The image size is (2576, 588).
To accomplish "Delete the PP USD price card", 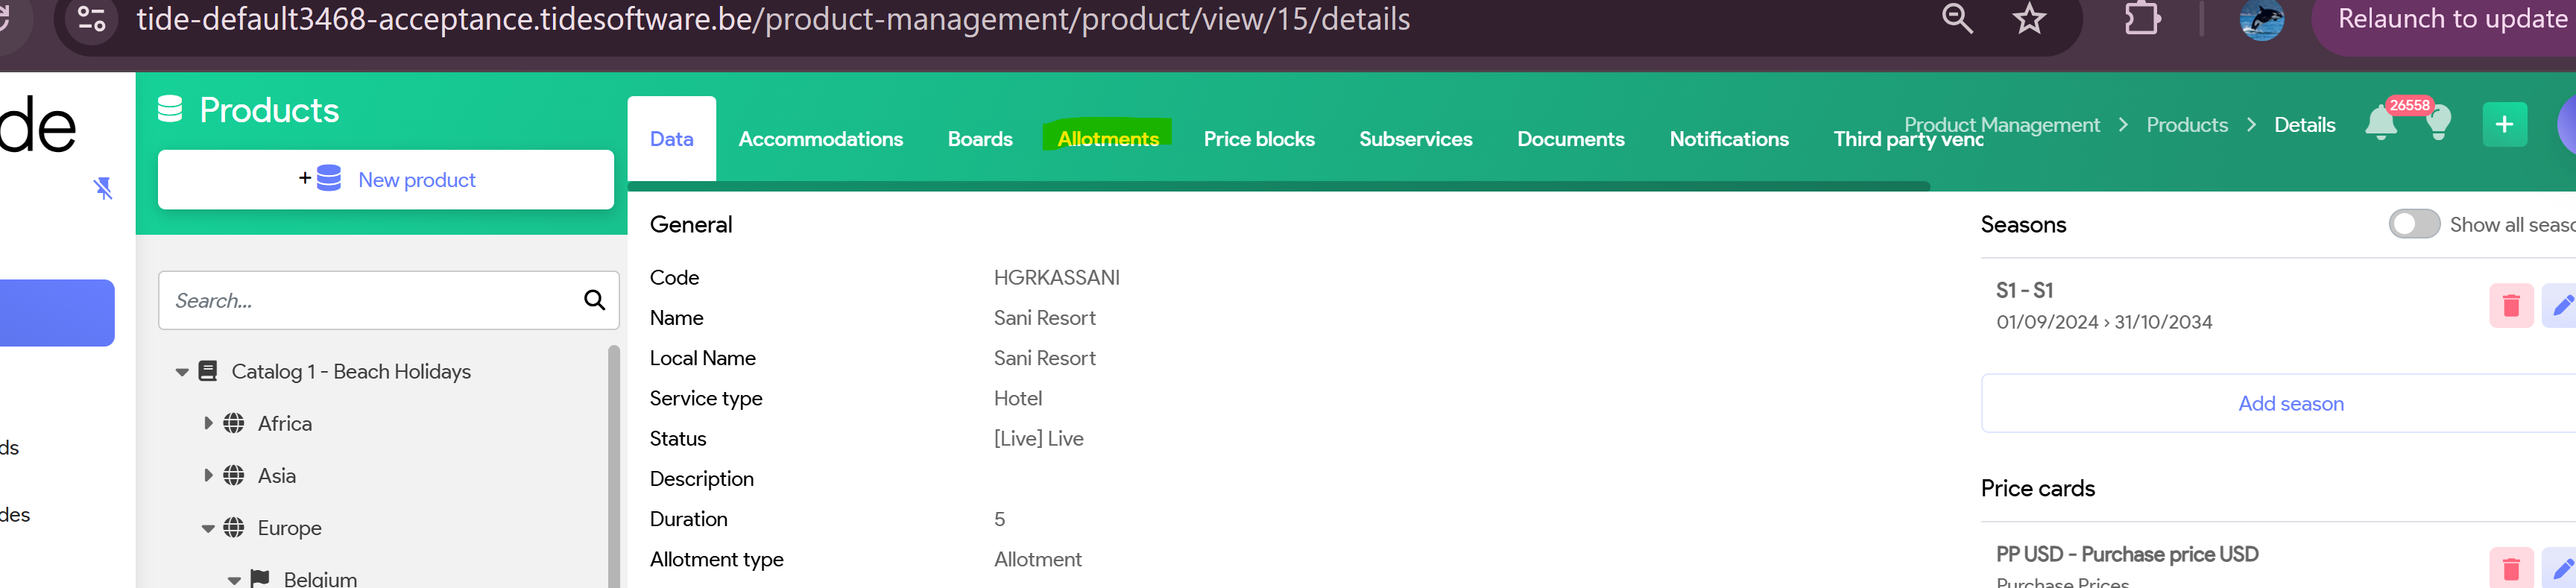I will (x=2510, y=568).
